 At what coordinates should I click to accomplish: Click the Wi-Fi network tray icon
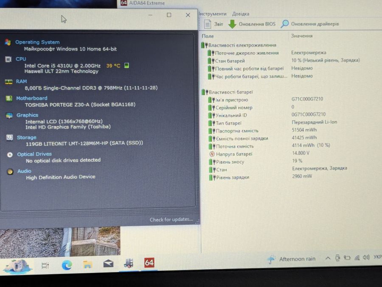pyautogui.click(x=357, y=258)
